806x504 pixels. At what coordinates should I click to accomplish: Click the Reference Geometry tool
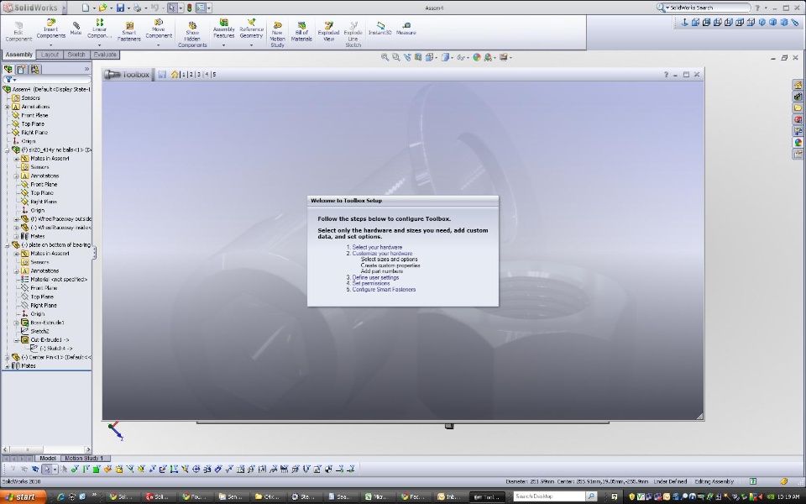251,29
